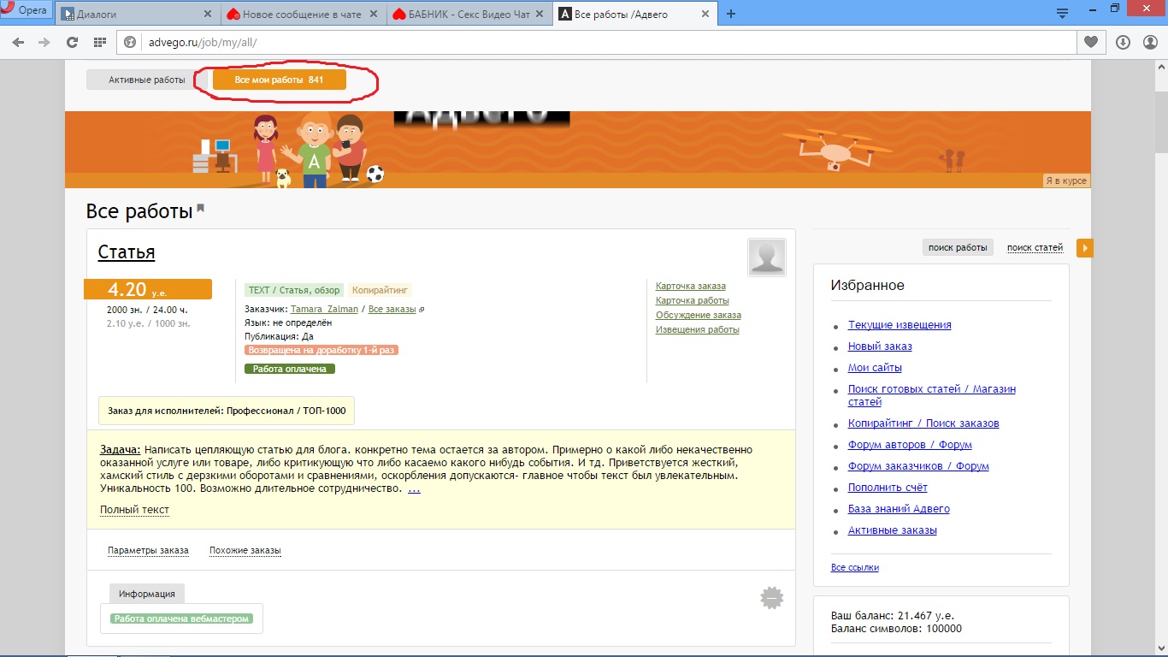1168x657 pixels.
Task: Open Копирайтинг / Поиск заказов link
Action: click(x=923, y=423)
